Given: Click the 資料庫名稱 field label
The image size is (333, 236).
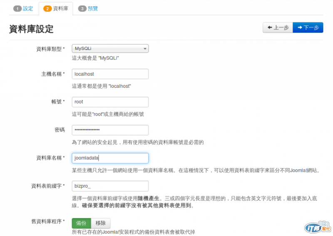Looking at the screenshot, I should tap(50, 158).
